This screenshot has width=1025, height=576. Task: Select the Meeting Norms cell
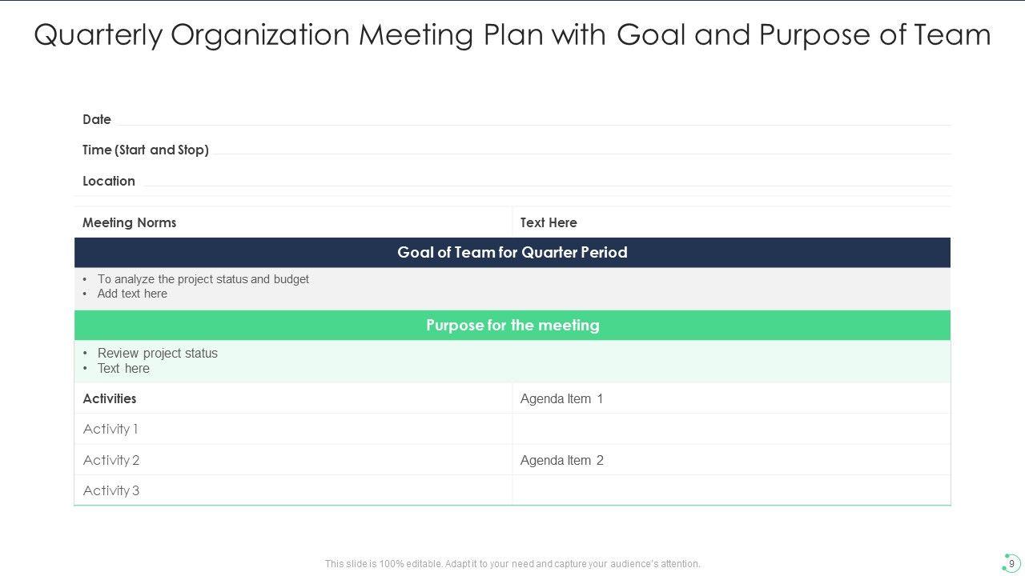[293, 222]
